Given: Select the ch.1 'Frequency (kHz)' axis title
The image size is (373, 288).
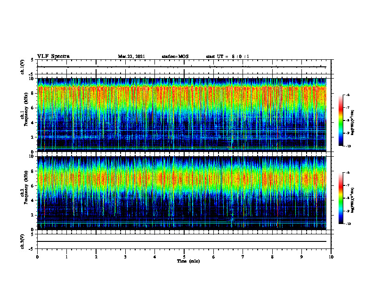Looking at the screenshot, I should [x=26, y=109].
